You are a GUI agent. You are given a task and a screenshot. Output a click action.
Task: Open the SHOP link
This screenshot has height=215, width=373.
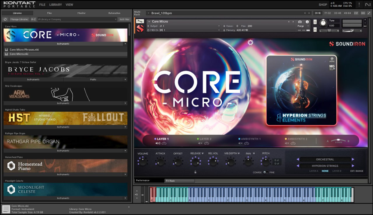point(323,5)
